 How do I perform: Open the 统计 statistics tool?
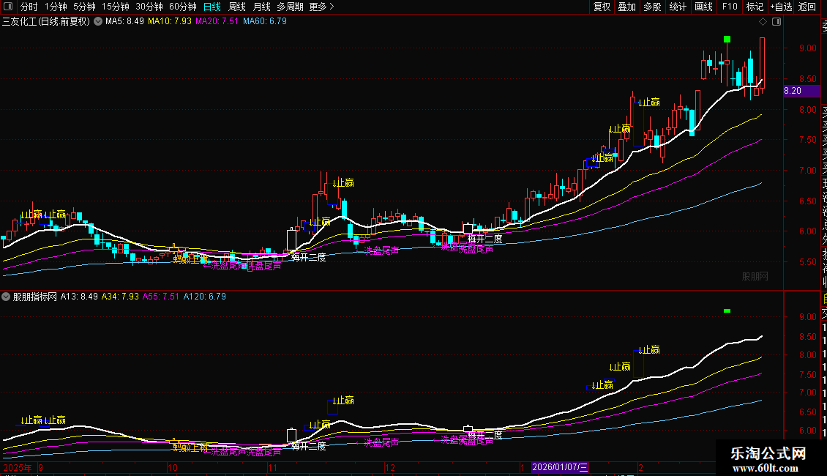coord(678,7)
